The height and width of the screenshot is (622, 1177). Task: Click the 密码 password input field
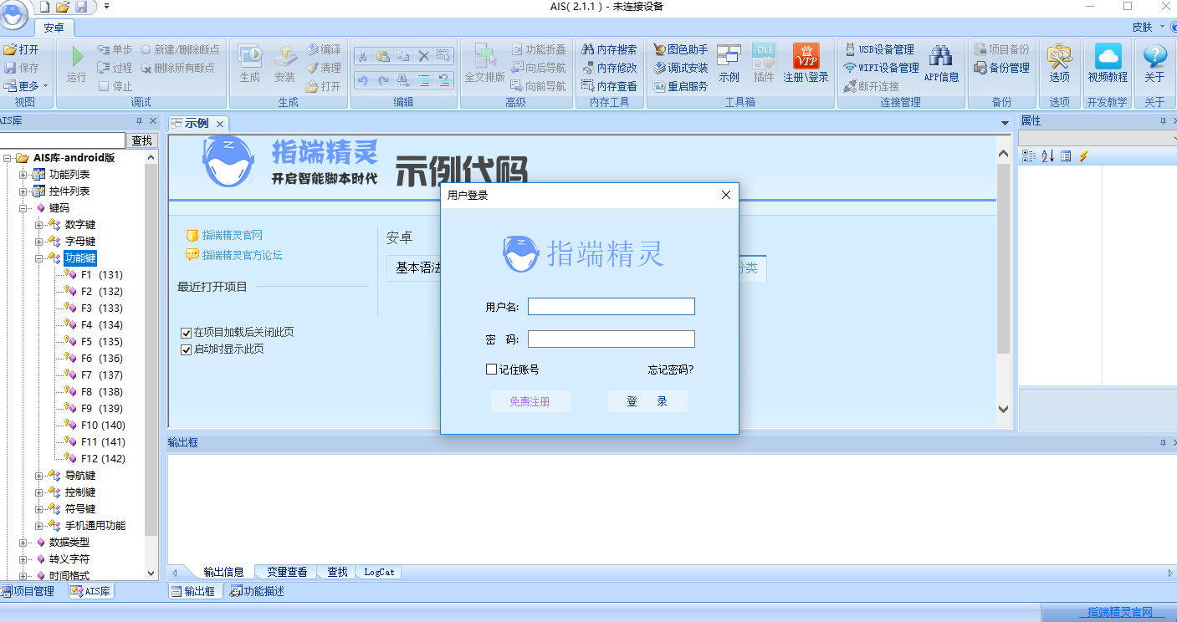tap(612, 339)
